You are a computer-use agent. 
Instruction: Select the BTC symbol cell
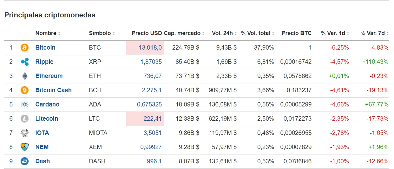point(95,48)
